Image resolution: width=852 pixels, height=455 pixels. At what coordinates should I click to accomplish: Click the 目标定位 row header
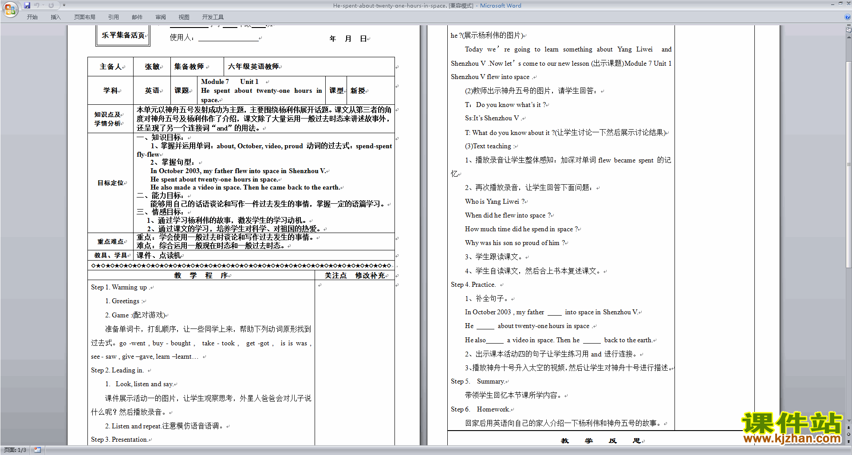click(110, 183)
